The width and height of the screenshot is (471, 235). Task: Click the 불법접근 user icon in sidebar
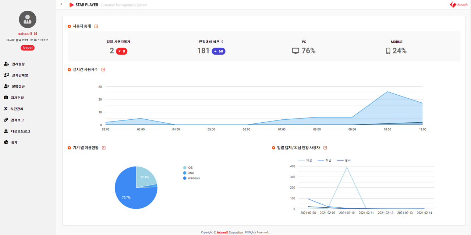(6, 86)
